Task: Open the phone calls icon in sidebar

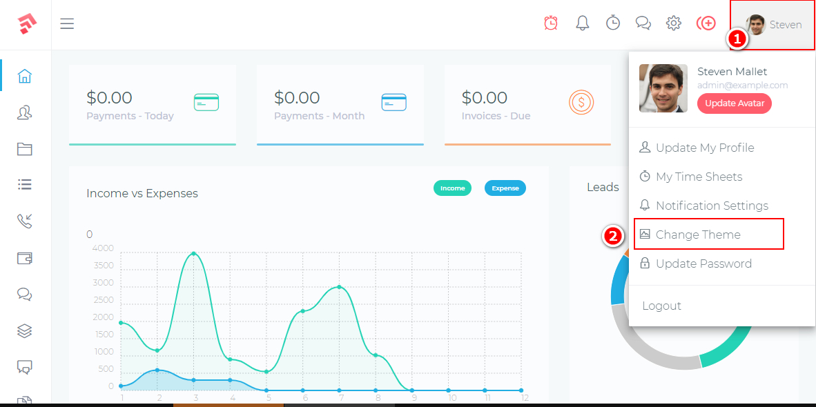Action: pos(25,221)
